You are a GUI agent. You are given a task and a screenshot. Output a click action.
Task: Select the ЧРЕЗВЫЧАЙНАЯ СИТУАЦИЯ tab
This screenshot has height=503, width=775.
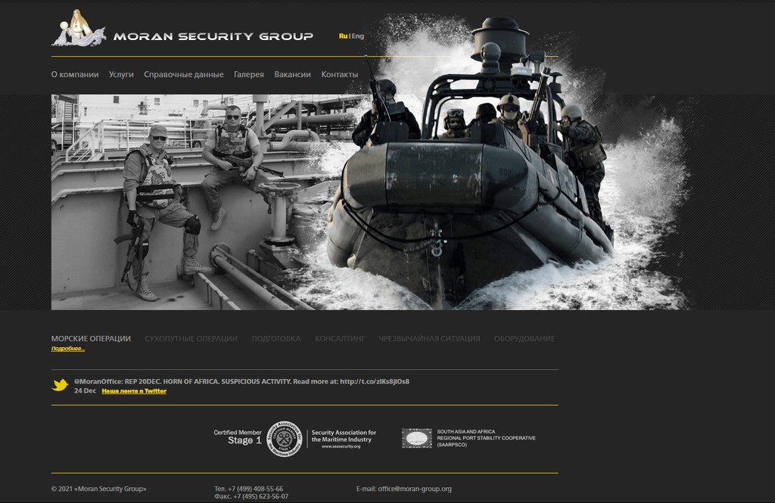pyautogui.click(x=430, y=338)
